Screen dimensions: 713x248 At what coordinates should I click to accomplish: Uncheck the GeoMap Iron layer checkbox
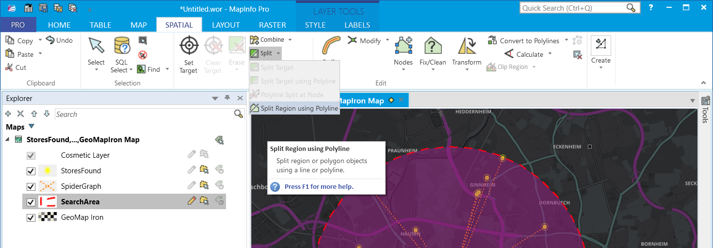coord(31,217)
